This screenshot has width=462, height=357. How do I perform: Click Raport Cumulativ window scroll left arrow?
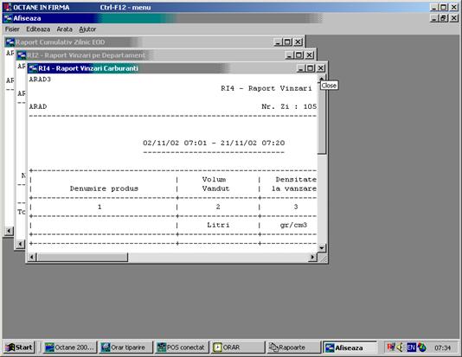click(10, 231)
